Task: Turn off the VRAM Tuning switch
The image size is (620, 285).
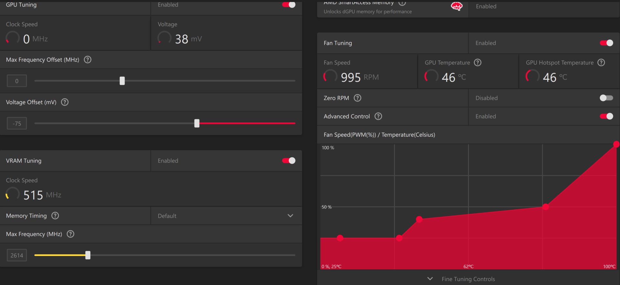Action: [x=289, y=161]
